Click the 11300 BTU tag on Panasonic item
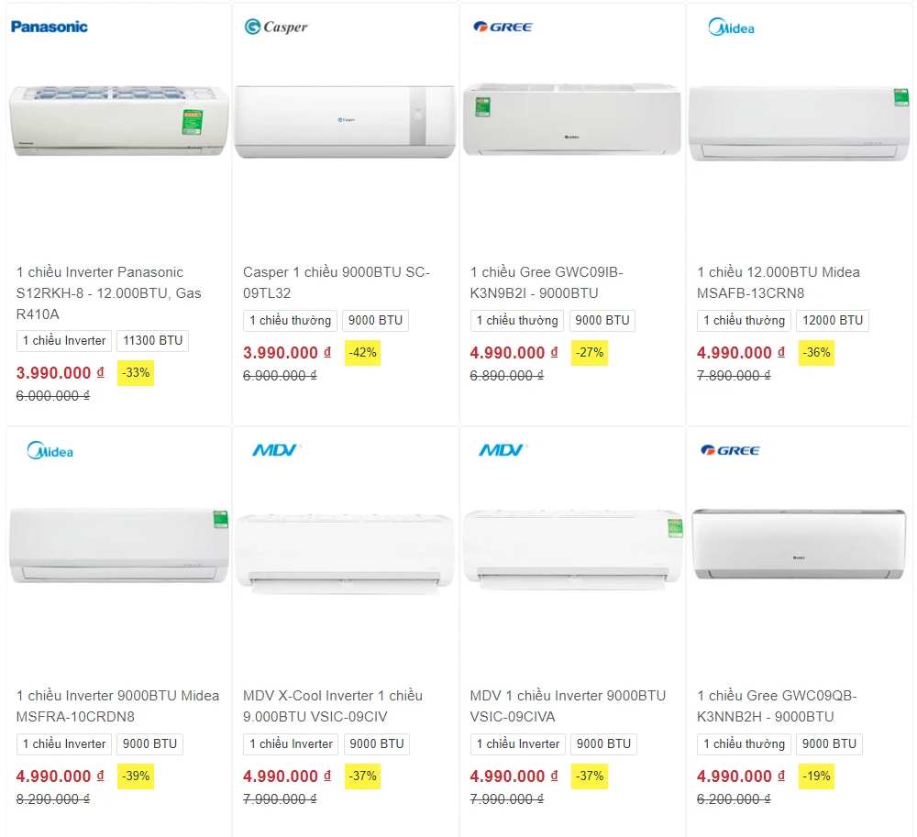The image size is (917, 837). point(152,340)
